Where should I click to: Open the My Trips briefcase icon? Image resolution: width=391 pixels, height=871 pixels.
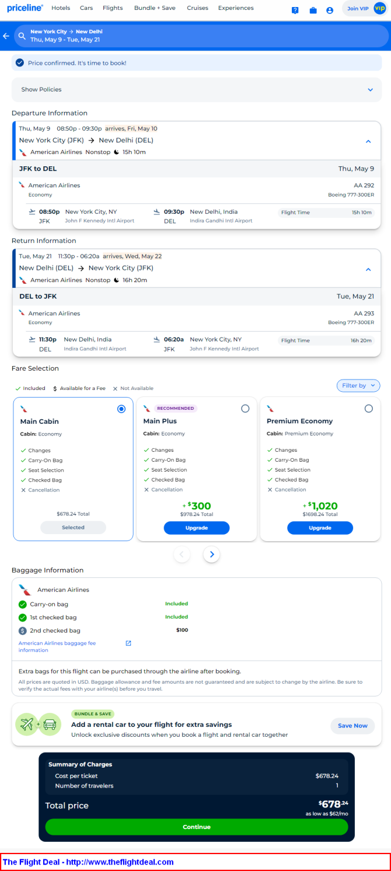click(313, 11)
